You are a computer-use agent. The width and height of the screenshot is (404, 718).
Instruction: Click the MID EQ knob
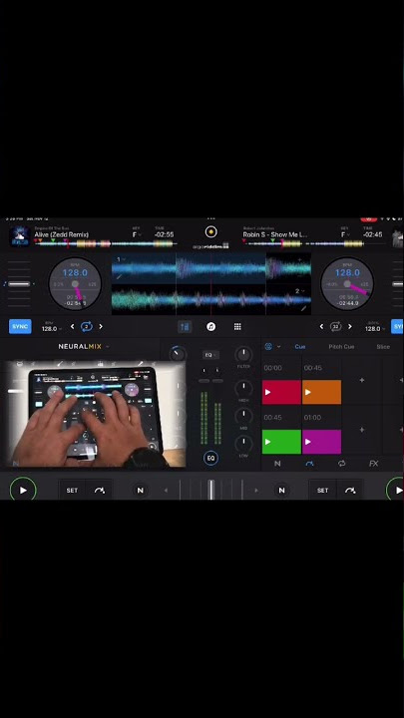(x=243, y=416)
